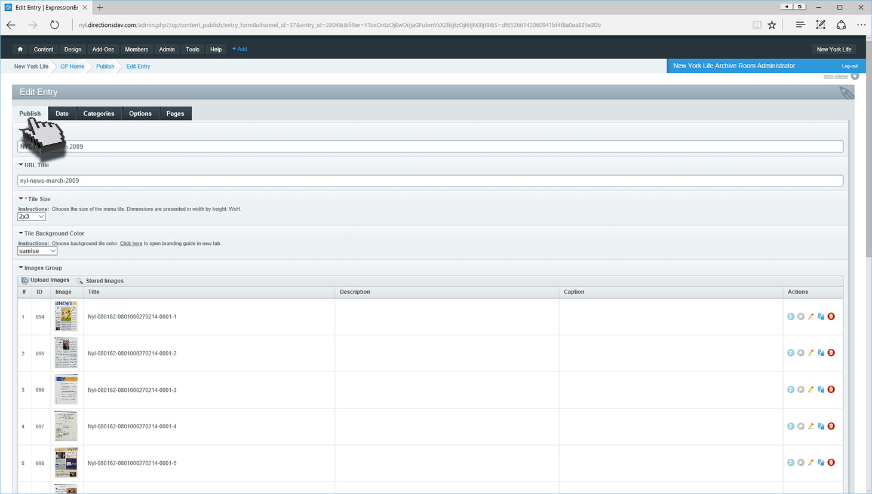The image size is (872, 494).
Task: Open the Tile Size dropdown showing 2x3
Action: (x=32, y=217)
